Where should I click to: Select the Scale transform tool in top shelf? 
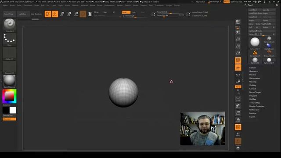click(x=69, y=14)
